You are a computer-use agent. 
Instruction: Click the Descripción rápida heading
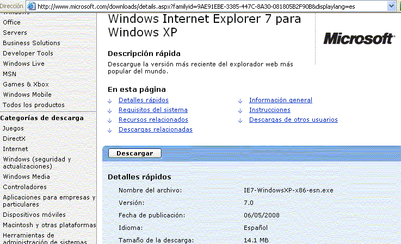[x=144, y=54]
